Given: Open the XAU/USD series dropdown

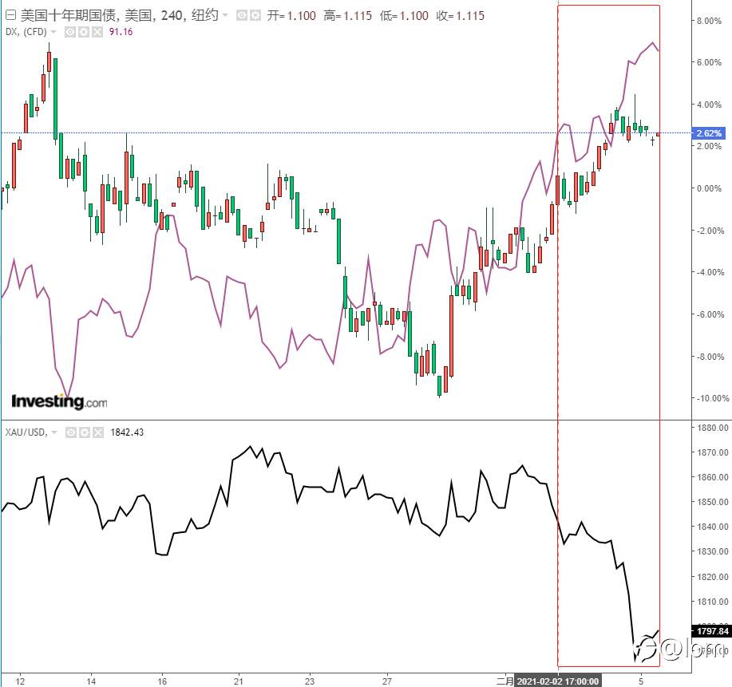Looking at the screenshot, I should (x=54, y=432).
